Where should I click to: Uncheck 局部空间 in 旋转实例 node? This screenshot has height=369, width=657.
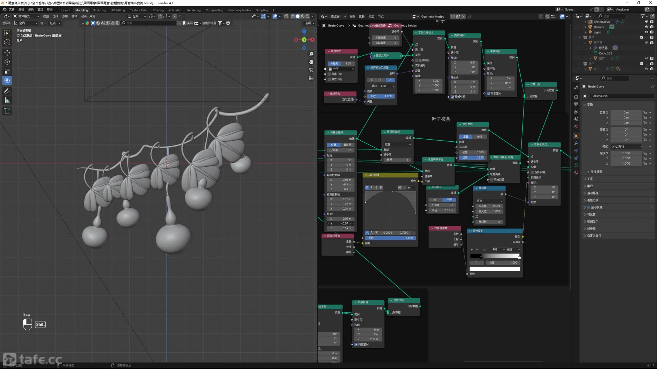pyautogui.click(x=452, y=97)
